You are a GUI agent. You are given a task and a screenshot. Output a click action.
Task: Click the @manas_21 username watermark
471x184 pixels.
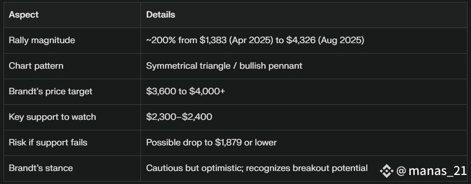tap(432, 171)
